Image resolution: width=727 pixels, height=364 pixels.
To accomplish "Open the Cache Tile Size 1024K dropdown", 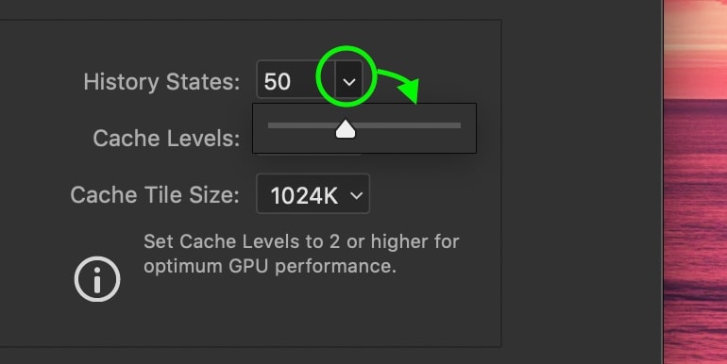I will click(x=313, y=194).
